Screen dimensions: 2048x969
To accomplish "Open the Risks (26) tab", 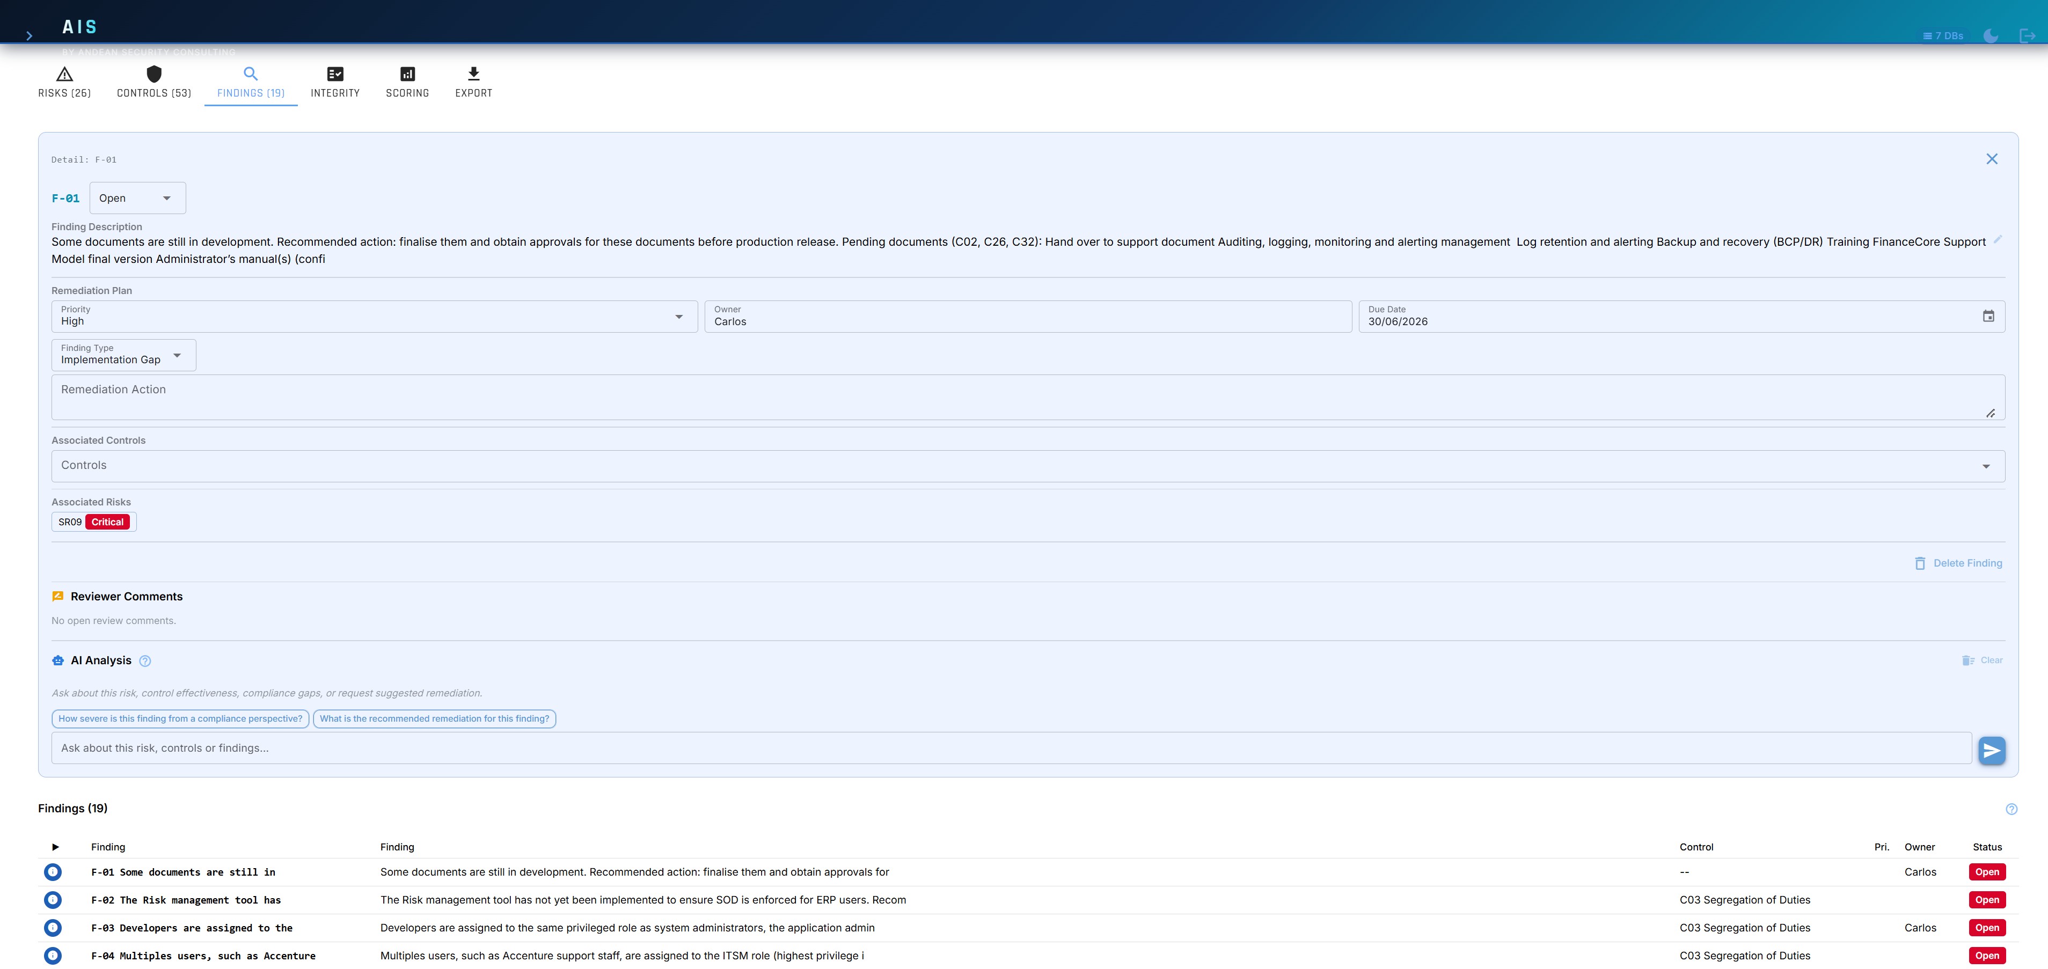I will click(64, 83).
